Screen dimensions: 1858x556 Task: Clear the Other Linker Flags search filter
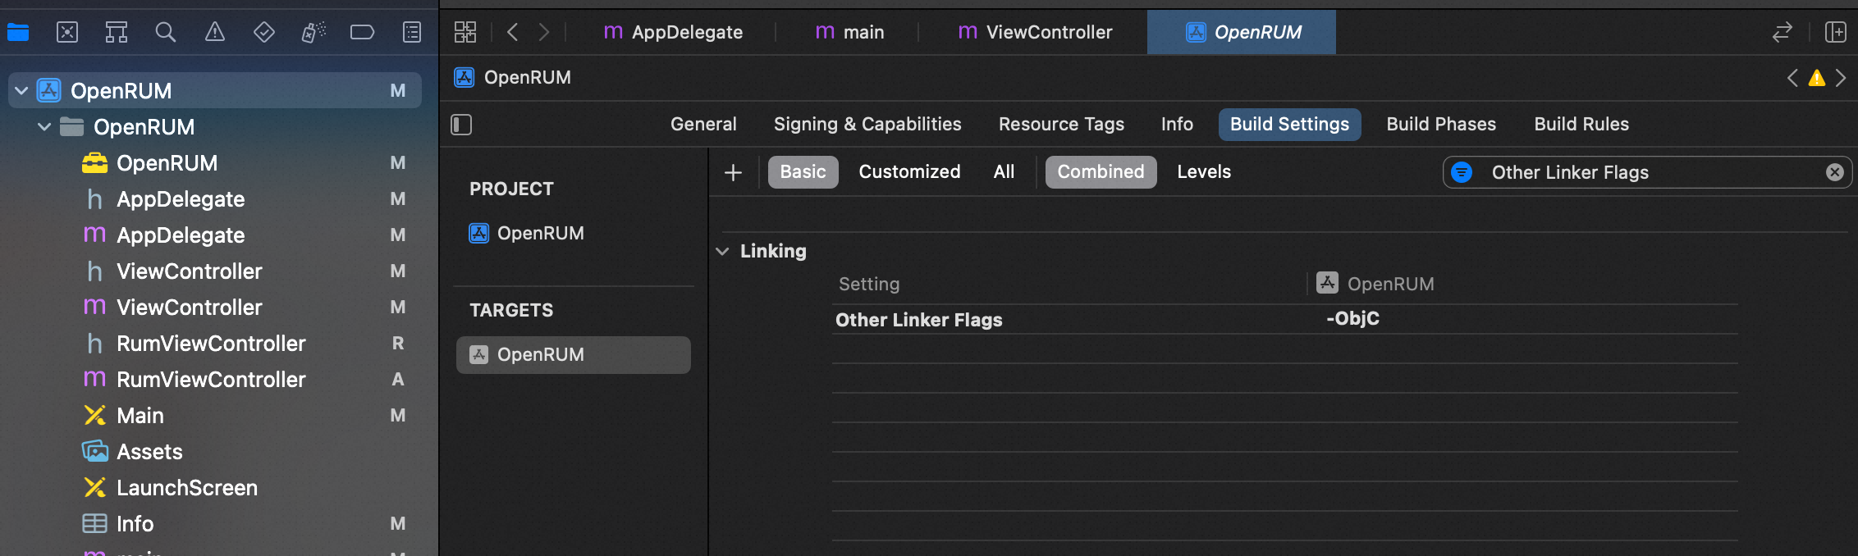tap(1835, 172)
